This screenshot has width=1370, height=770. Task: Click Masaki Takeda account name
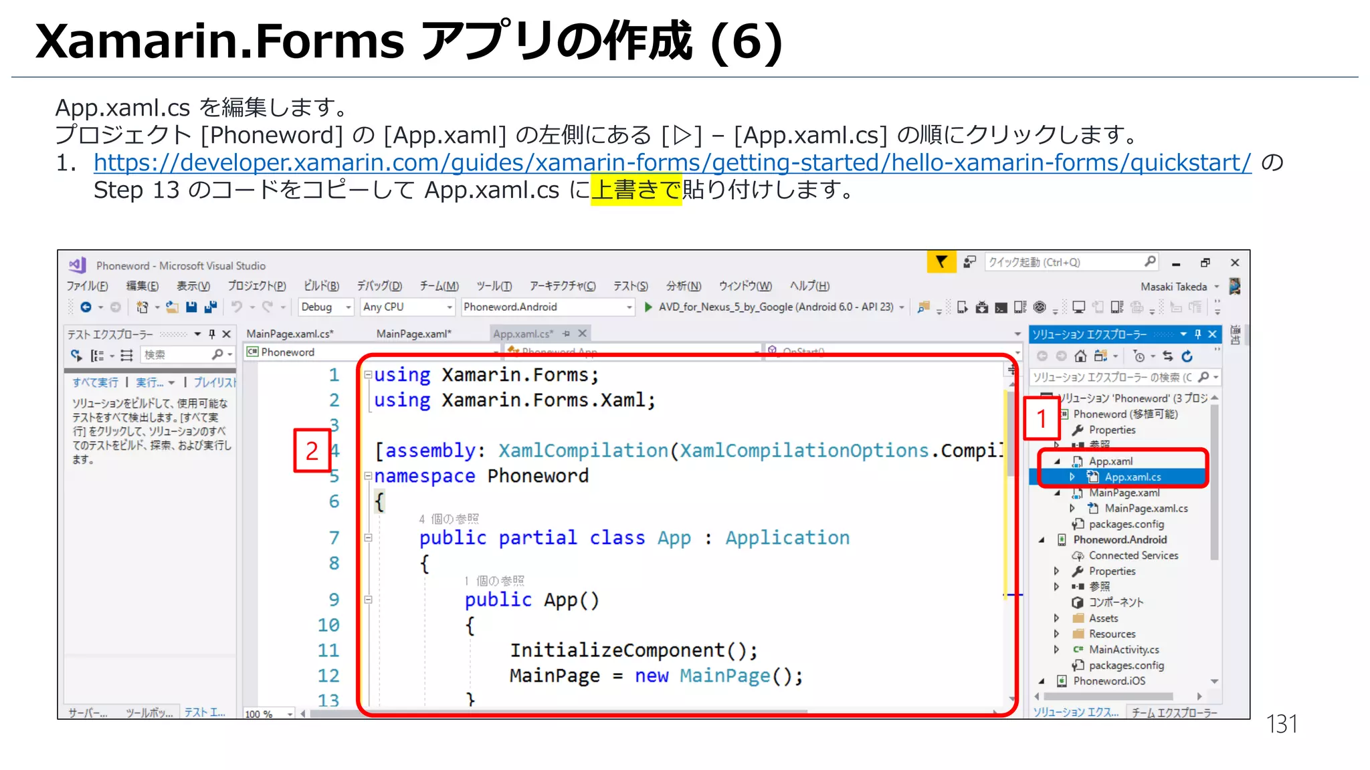(1174, 287)
